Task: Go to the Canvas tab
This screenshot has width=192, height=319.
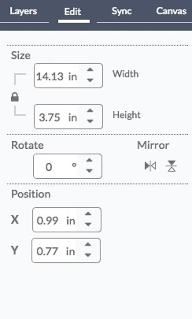Action: click(171, 11)
